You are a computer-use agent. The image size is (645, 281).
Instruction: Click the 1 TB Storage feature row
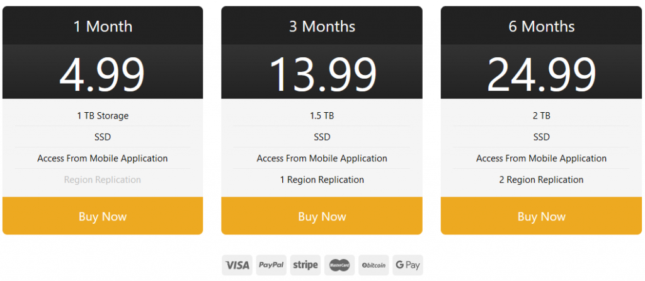click(x=103, y=115)
